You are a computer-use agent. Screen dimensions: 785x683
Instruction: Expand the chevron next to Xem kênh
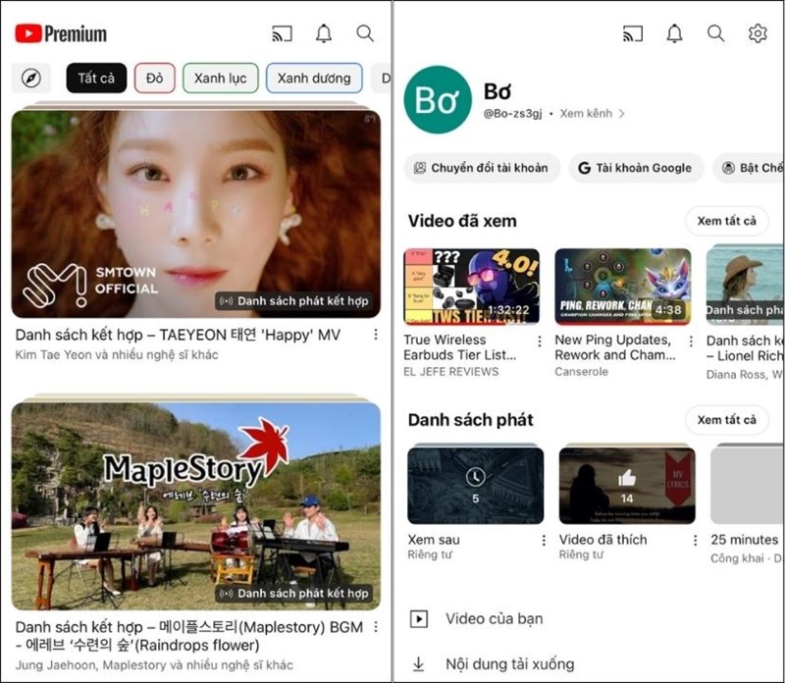tap(621, 114)
